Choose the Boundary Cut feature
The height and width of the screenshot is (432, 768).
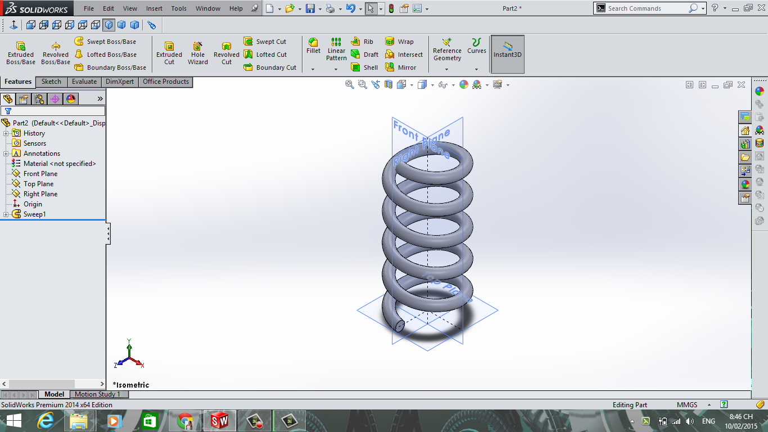(x=270, y=67)
